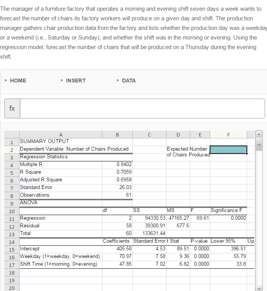The height and width of the screenshot is (291, 267).
Task: Select row 16 header
Action: pos(12,257)
